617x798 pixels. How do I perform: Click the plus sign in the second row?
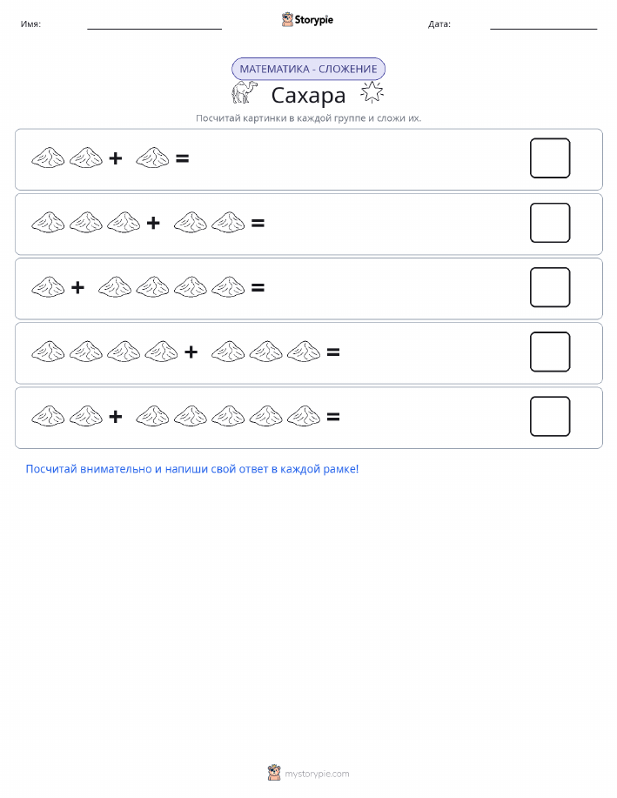click(x=153, y=223)
